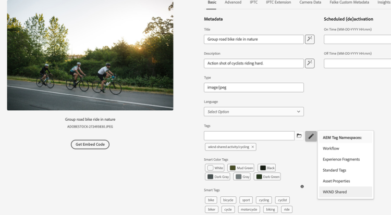Image resolution: width=391 pixels, height=215 pixels.
Task: Click into the Title text field
Action: pyautogui.click(x=253, y=39)
